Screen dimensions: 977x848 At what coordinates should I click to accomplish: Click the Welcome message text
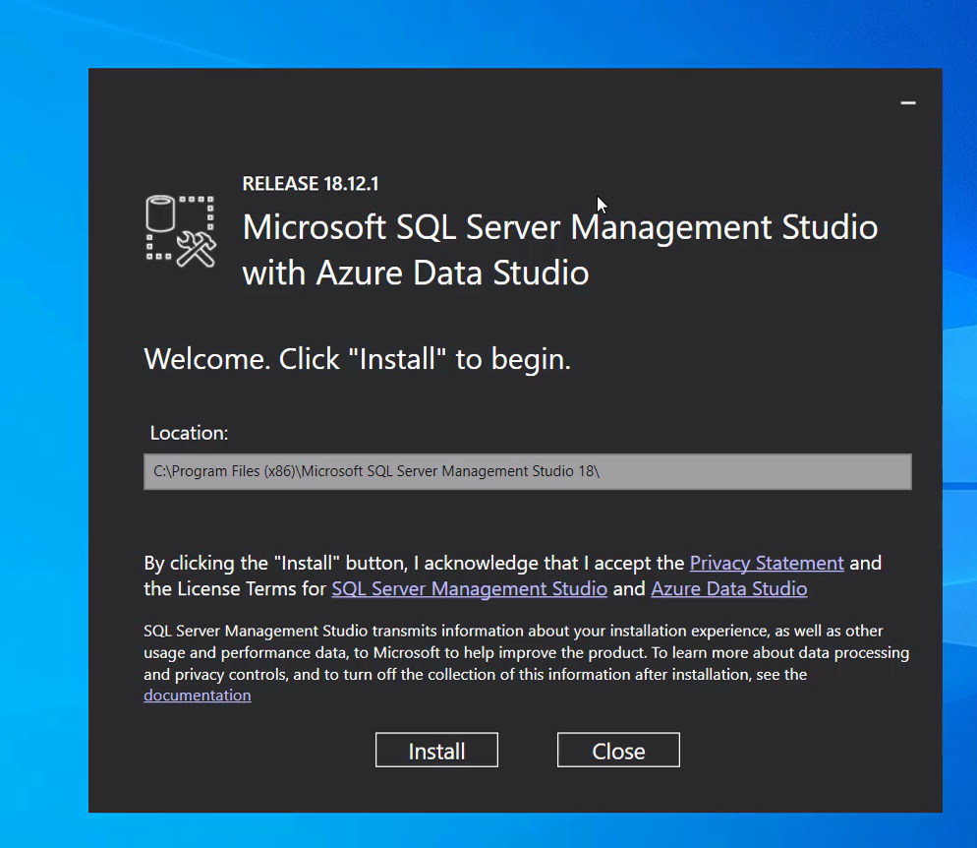pyautogui.click(x=357, y=359)
